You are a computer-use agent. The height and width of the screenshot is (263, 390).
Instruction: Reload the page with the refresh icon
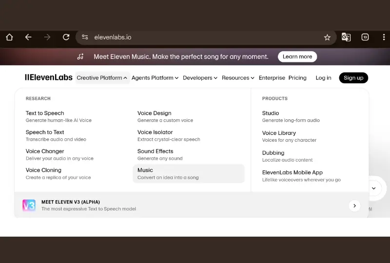66,38
